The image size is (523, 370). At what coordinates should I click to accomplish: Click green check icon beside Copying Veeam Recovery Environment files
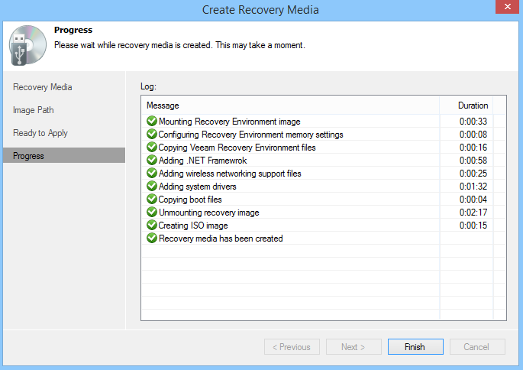[x=152, y=147]
